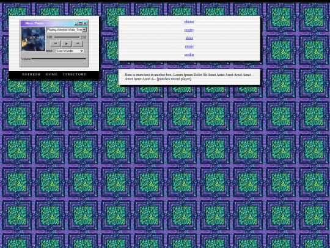This screenshot has height=248, width=330.
Task: Click the Music Player title text
Action: pos(34,23)
